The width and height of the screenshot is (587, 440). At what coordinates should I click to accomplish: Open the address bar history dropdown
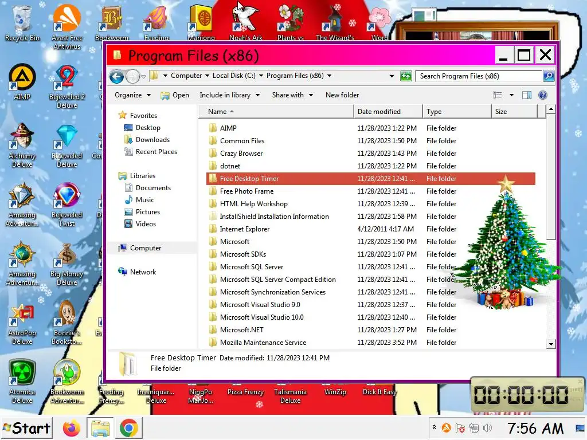[x=392, y=76]
